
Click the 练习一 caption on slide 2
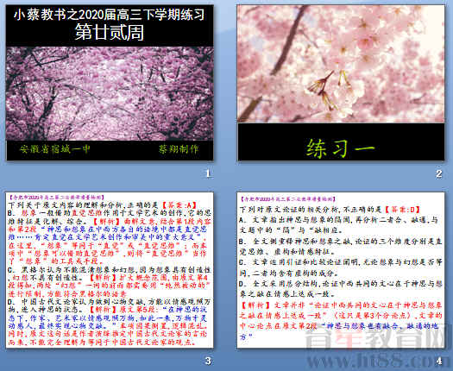(x=341, y=148)
